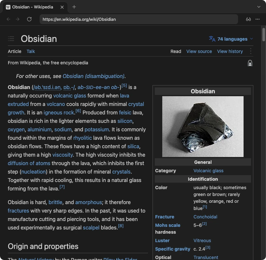
Task: Click citation reference [7]
Action: click(62, 187)
